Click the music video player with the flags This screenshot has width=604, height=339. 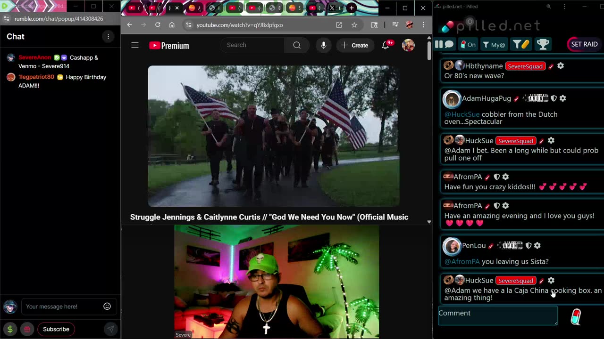[x=274, y=136]
